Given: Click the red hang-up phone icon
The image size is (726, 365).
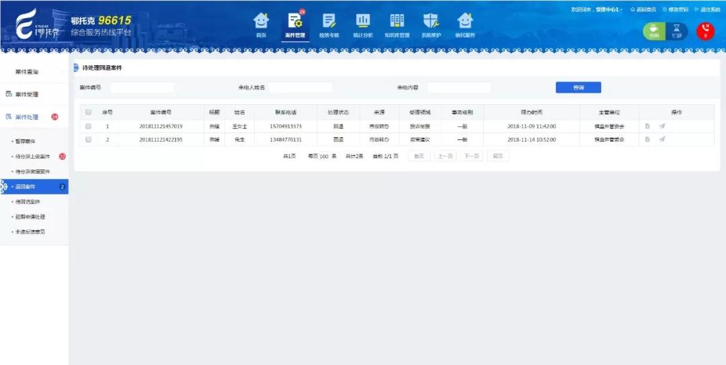Looking at the screenshot, I should pos(705,31).
